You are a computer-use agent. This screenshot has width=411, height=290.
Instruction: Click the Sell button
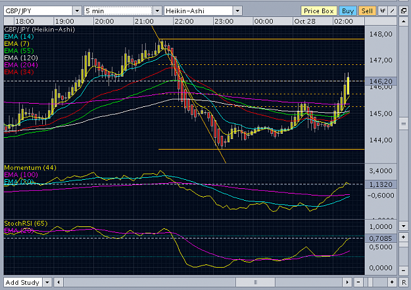367,11
